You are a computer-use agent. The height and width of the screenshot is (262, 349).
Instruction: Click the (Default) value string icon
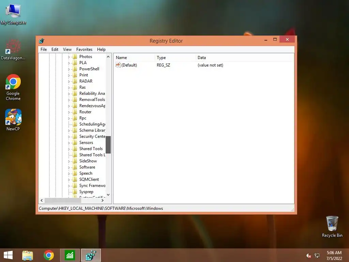tap(118, 65)
